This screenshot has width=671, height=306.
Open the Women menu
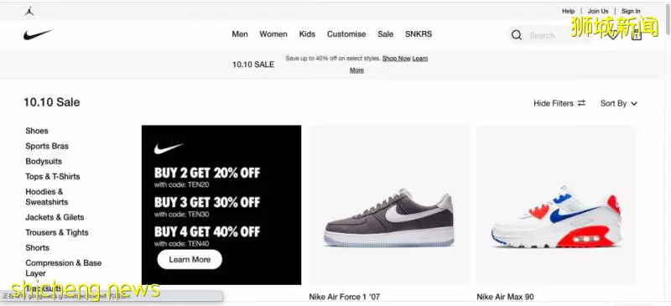[x=273, y=34]
